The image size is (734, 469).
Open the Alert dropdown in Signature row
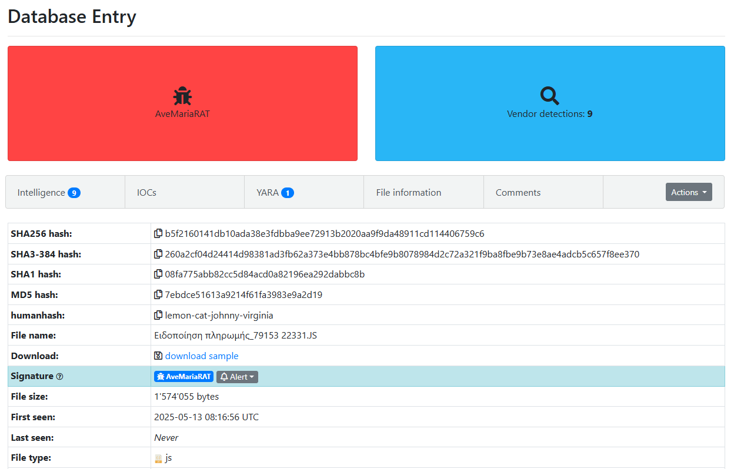click(237, 377)
